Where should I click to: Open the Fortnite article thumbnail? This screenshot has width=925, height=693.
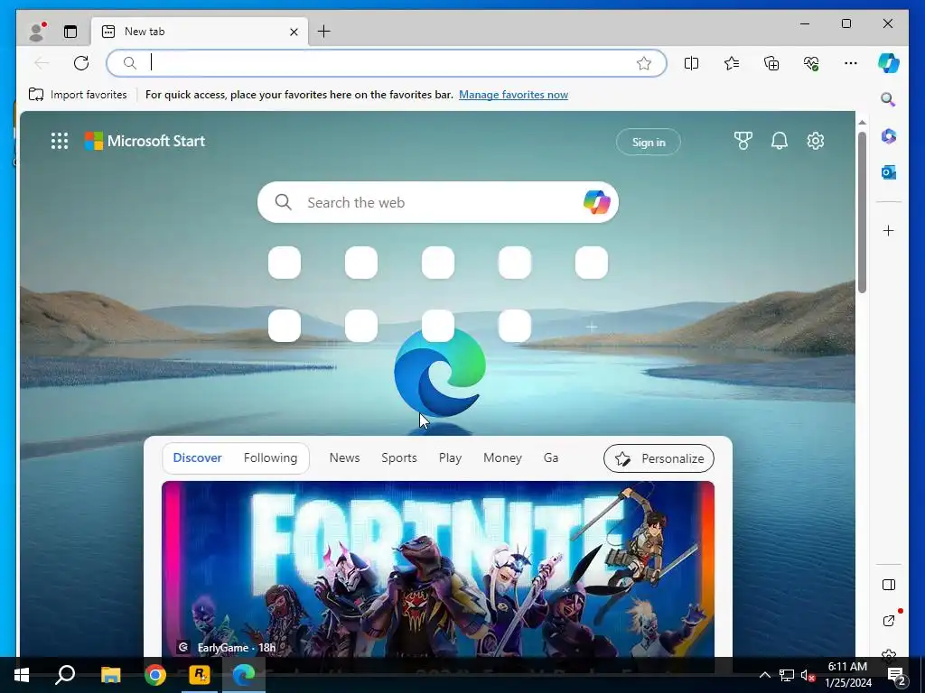[438, 568]
